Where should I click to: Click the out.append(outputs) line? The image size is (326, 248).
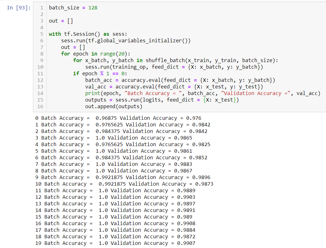114,106
